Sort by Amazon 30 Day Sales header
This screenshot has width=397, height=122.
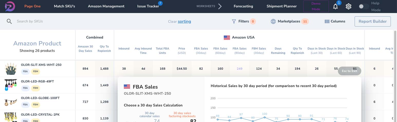click(x=85, y=48)
